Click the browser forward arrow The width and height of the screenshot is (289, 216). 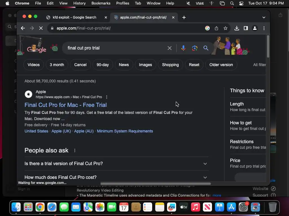click(x=32, y=28)
